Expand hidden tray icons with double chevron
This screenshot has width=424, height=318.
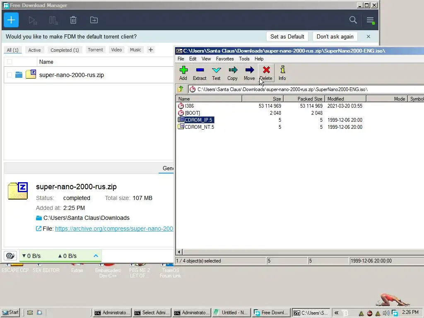[x=336, y=313]
